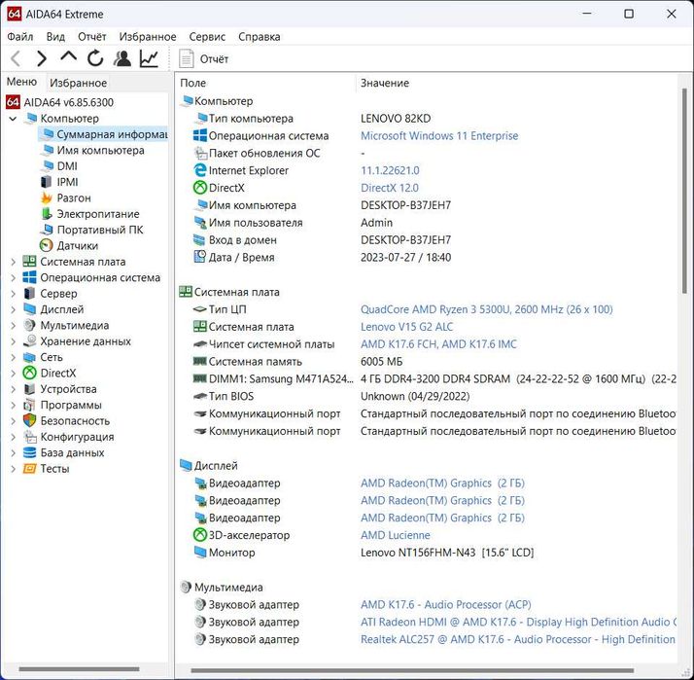This screenshot has height=680, width=694.
Task: Click the horizontal scrollbar of tree pane
Action: point(79,669)
